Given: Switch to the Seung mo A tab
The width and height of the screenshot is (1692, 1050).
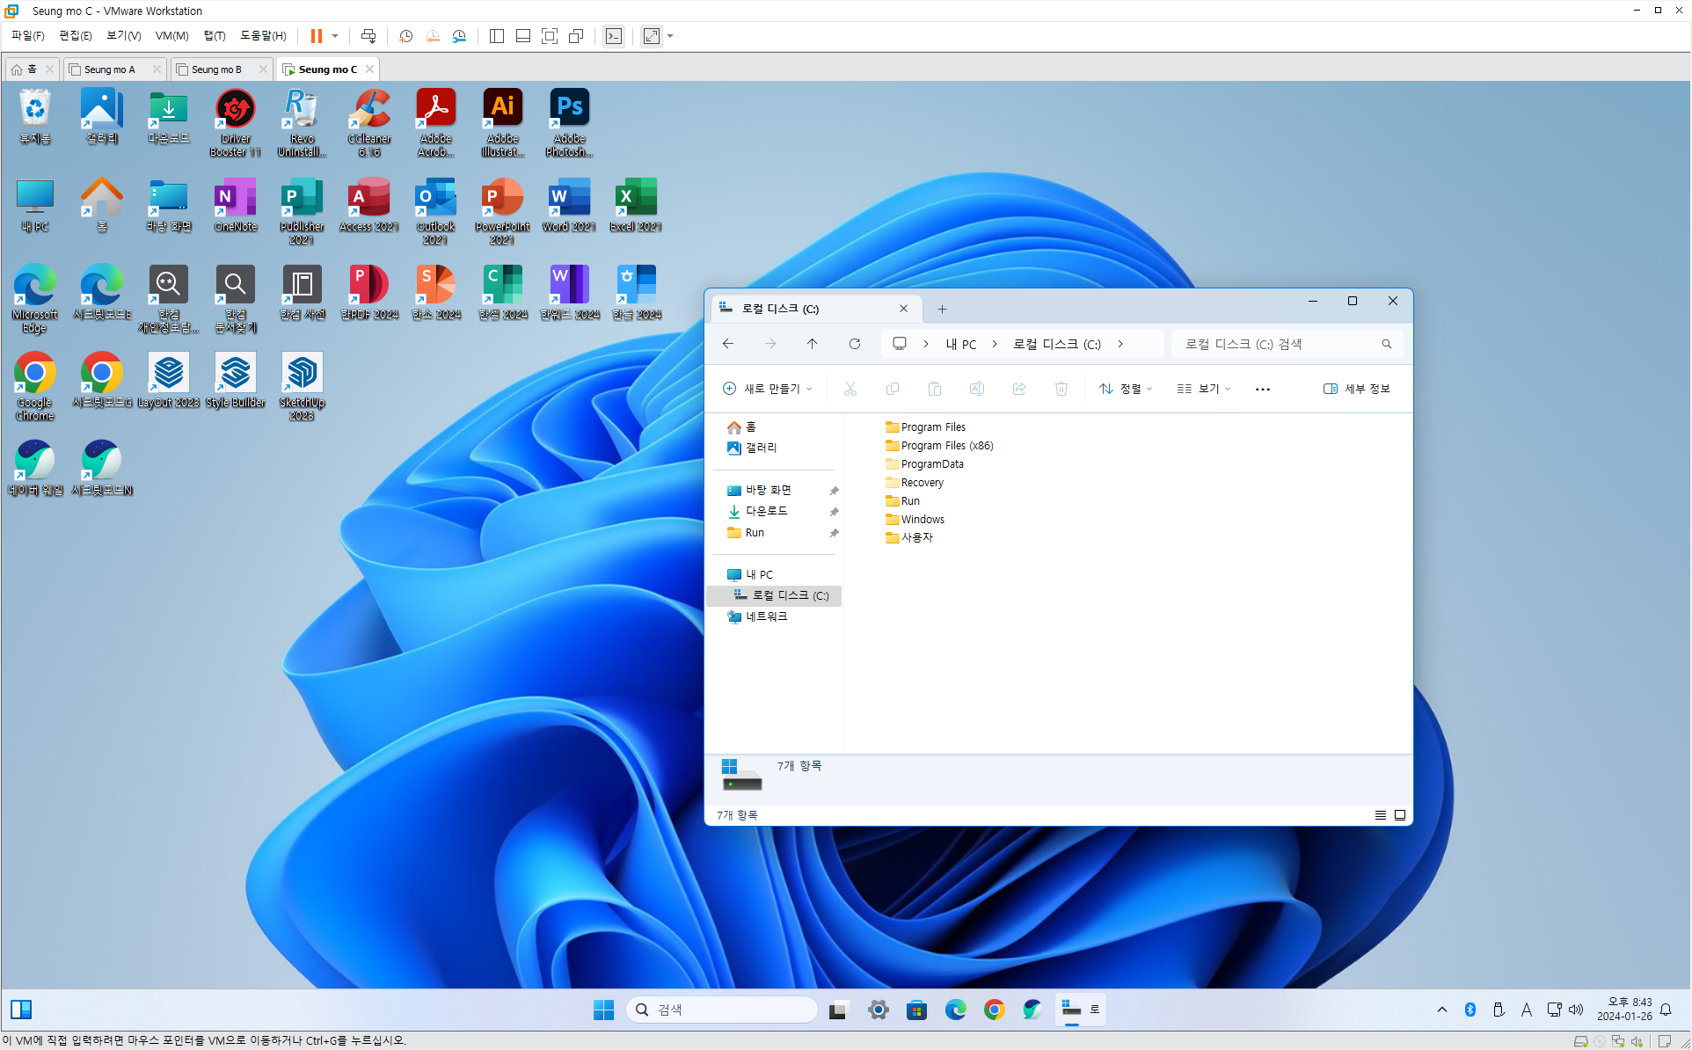Looking at the screenshot, I should point(110,69).
